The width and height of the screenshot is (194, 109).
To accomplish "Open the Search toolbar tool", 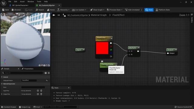I will click(40, 10).
